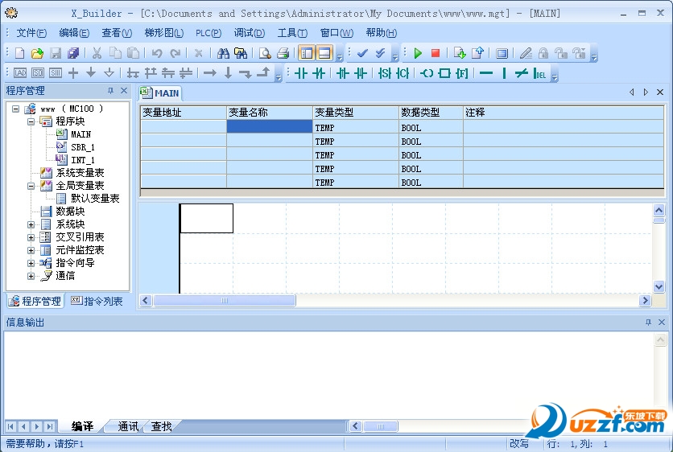This screenshot has width=673, height=452.
Task: Open an existing project with folder icon
Action: (37, 53)
